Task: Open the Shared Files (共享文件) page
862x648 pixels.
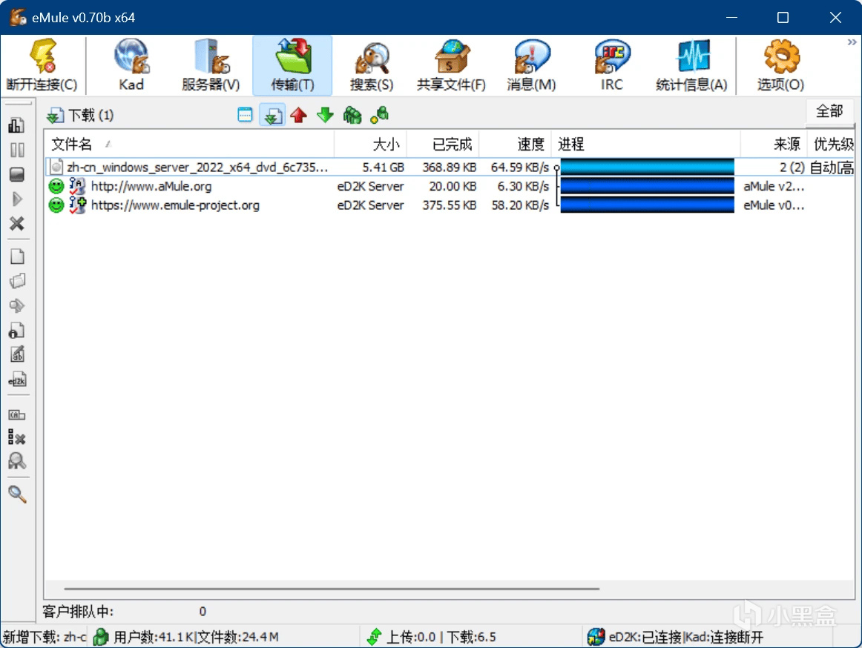Action: pos(451,65)
